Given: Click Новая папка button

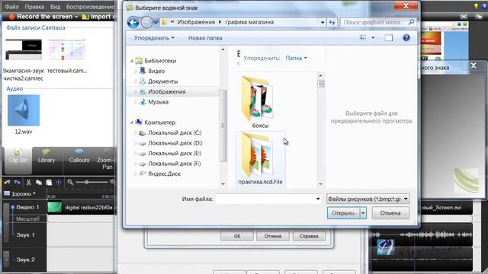Looking at the screenshot, I should click(x=205, y=38).
